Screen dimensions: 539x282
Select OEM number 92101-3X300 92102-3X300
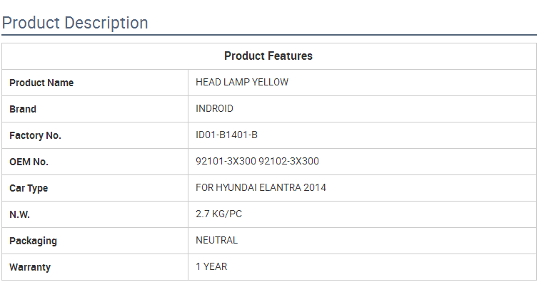[x=257, y=161]
